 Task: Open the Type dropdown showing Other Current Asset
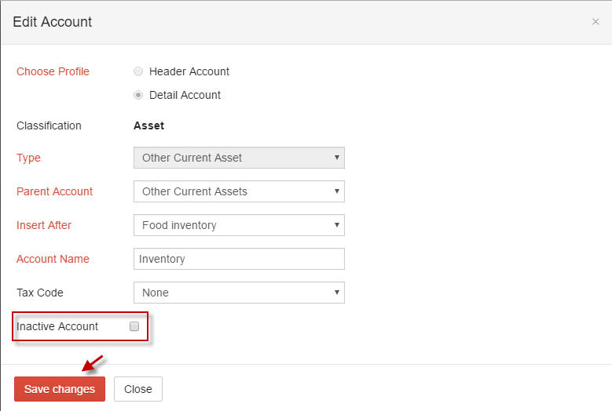coord(239,158)
